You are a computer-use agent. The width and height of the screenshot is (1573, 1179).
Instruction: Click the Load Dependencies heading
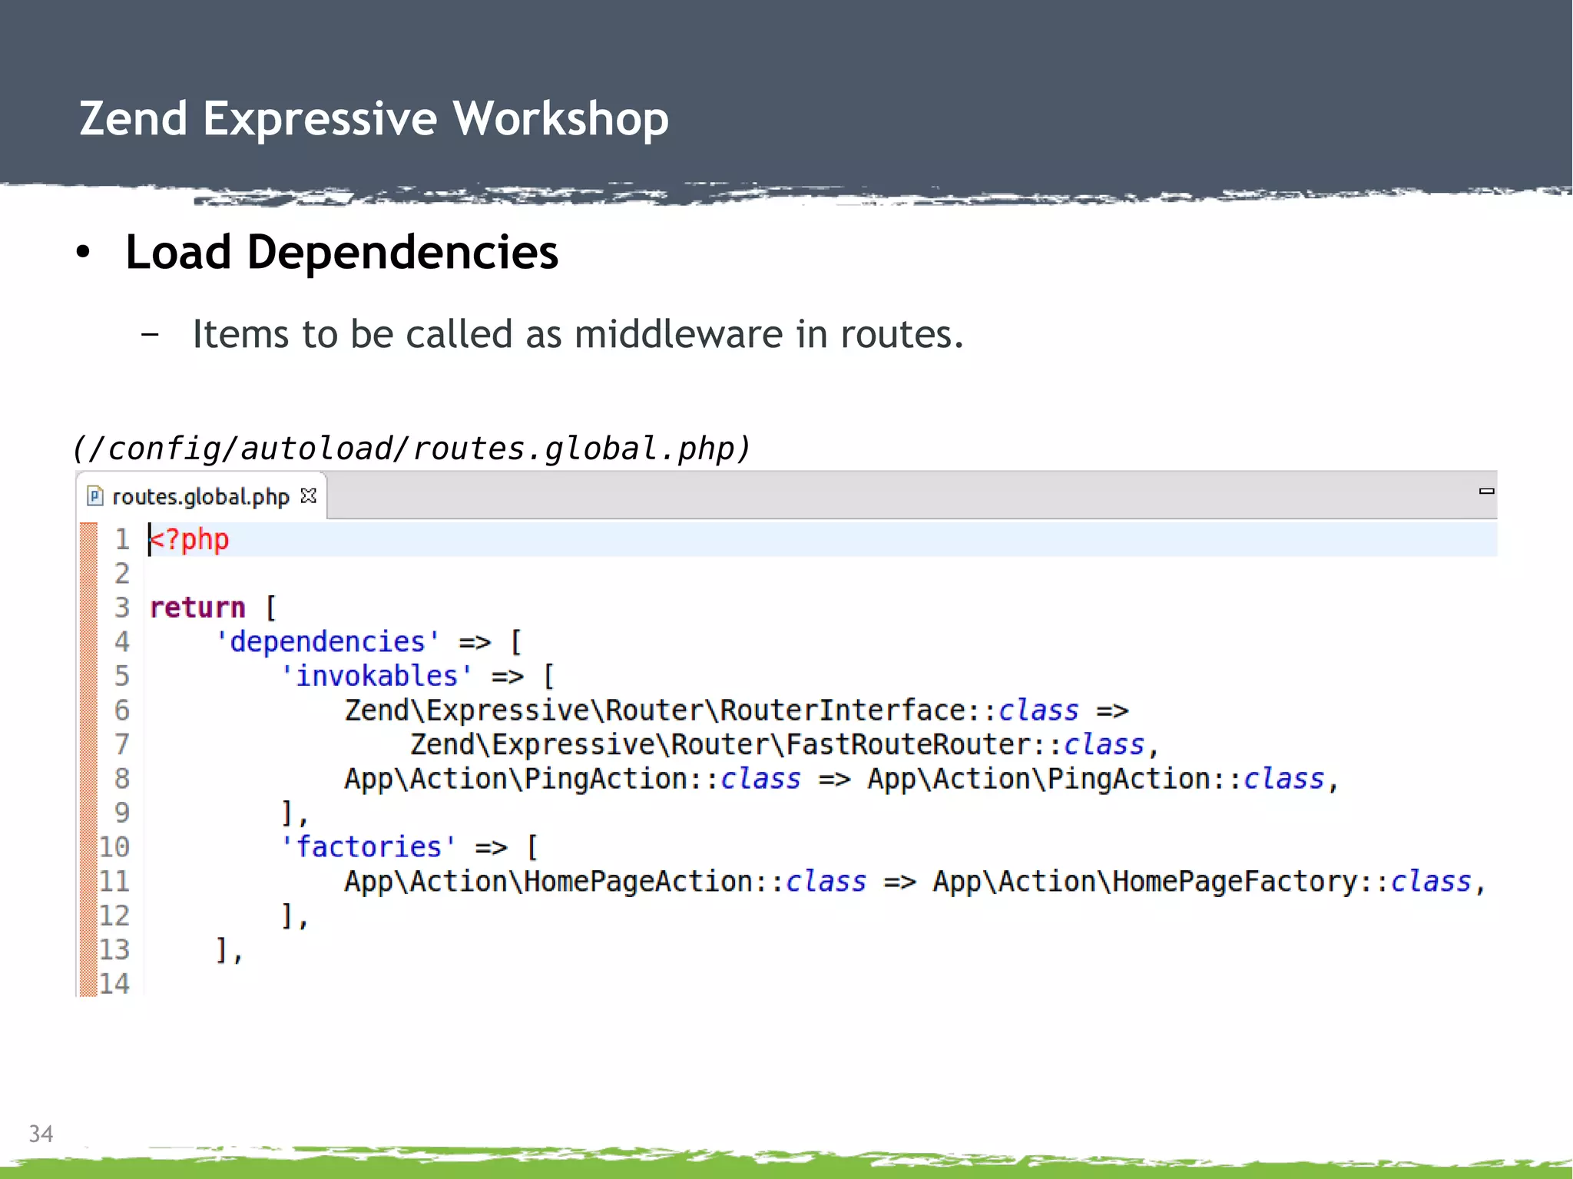coord(342,252)
